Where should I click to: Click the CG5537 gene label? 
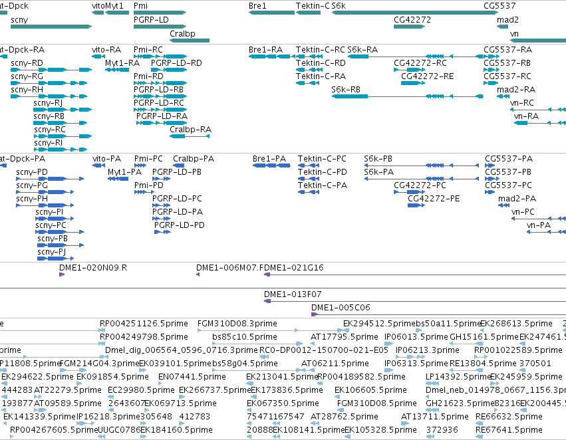(x=499, y=6)
